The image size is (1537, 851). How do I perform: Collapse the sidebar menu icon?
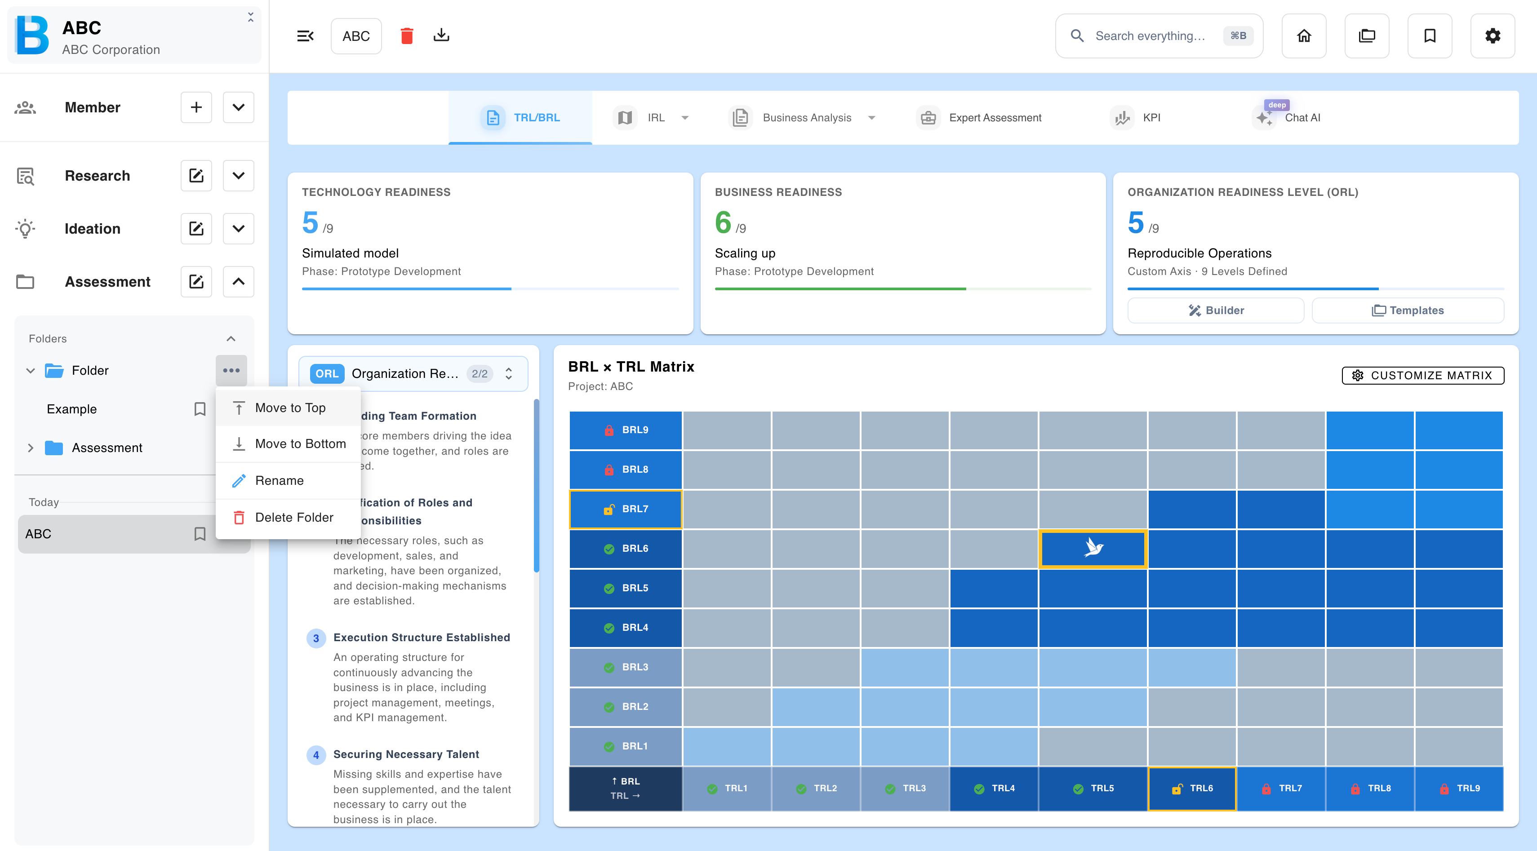click(x=305, y=36)
